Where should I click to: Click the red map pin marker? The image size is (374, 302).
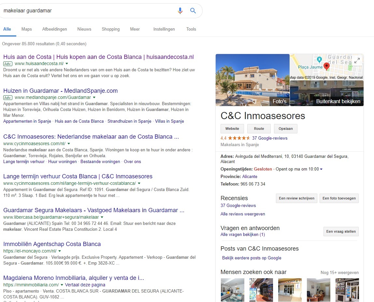click(326, 66)
